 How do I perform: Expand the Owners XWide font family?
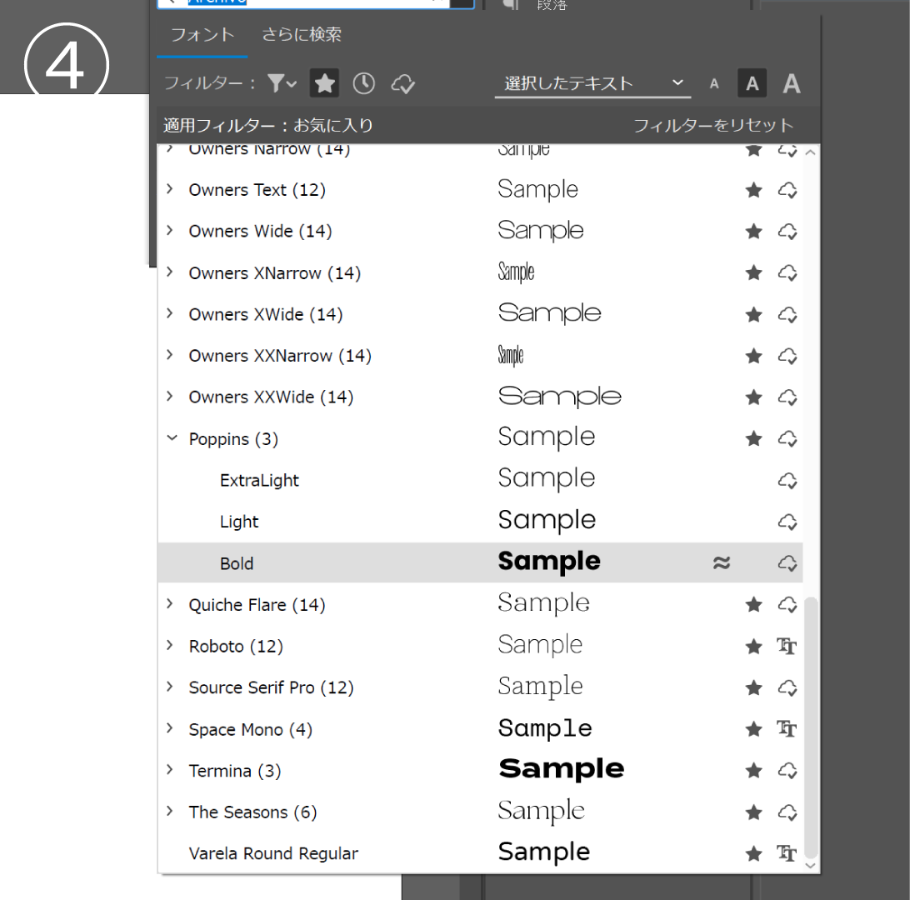[170, 313]
